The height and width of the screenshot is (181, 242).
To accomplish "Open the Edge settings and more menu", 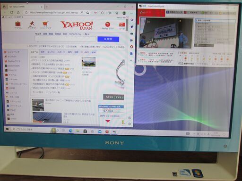I will pyautogui.click(x=131, y=13).
